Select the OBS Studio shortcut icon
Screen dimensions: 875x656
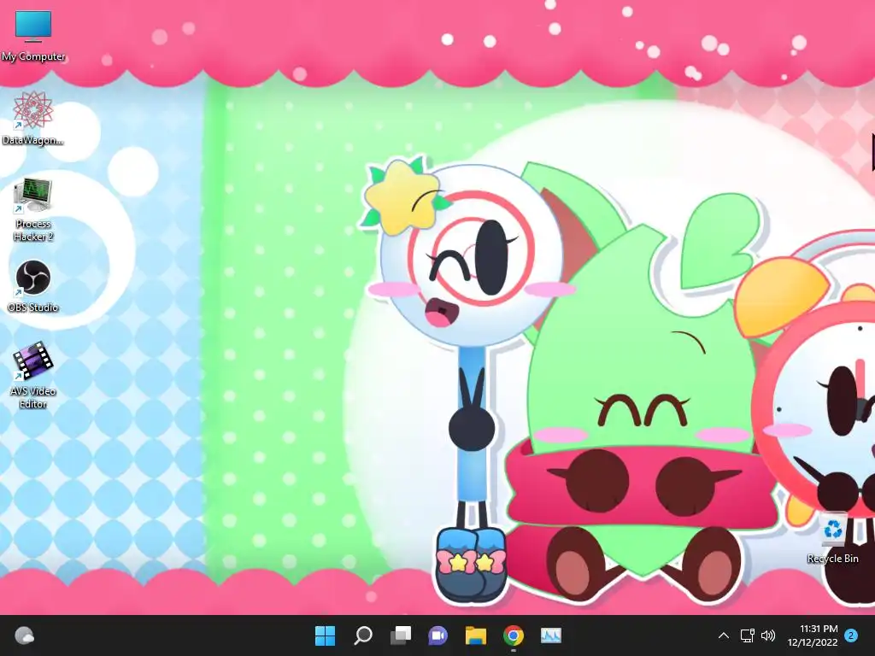tap(33, 285)
